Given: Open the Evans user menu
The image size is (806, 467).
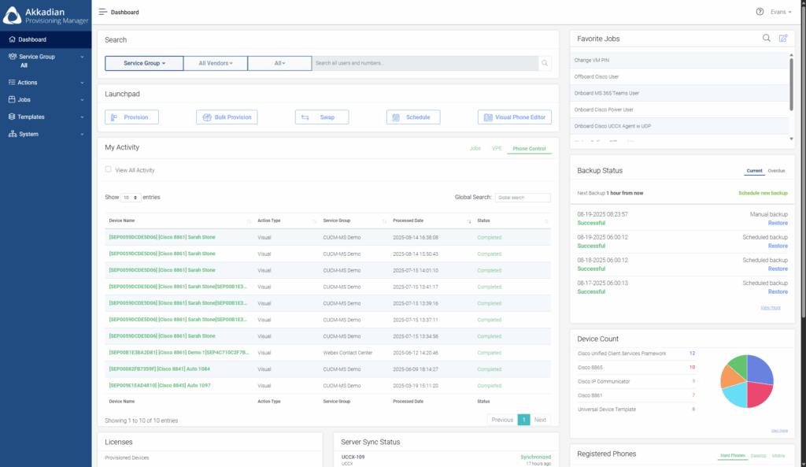Looking at the screenshot, I should (x=781, y=12).
